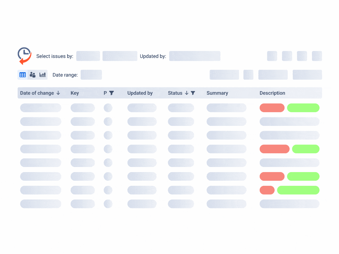Viewport: 339px width, 254px height.
Task: Open the Updated by selector field
Action: click(195, 56)
